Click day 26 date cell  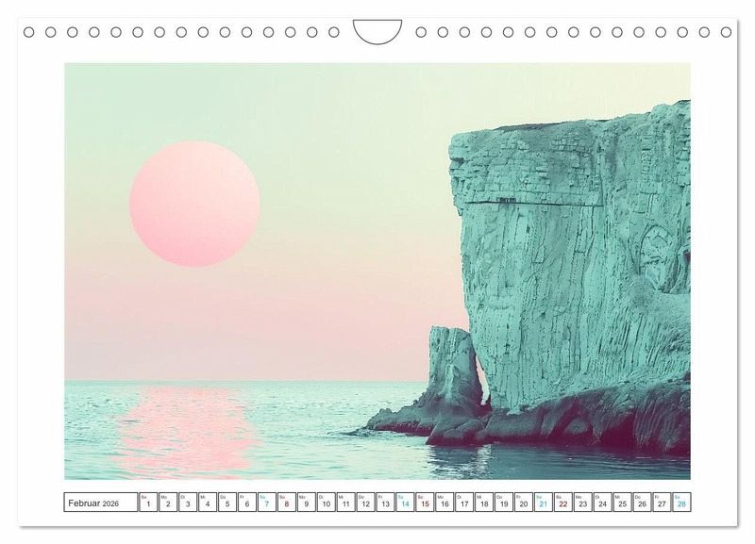642,502
